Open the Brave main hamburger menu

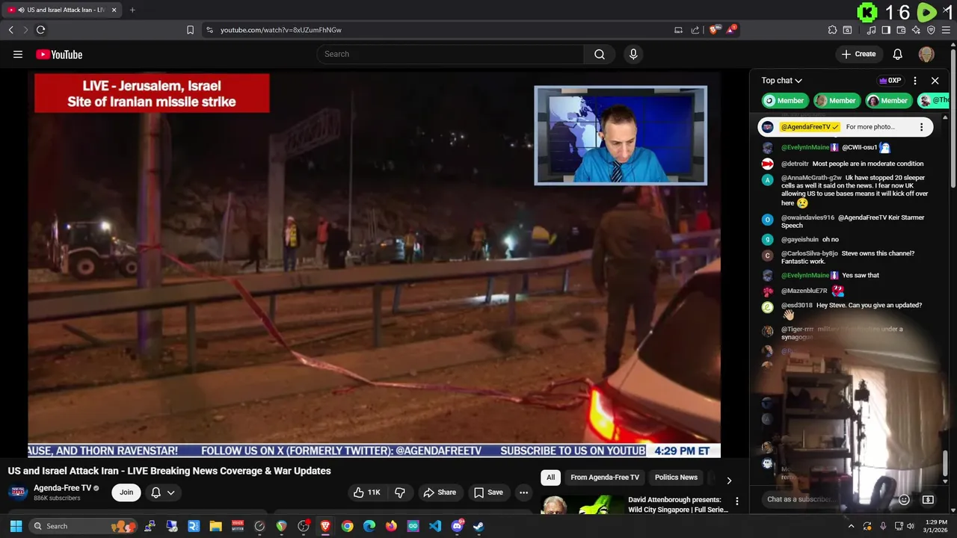pyautogui.click(x=947, y=30)
